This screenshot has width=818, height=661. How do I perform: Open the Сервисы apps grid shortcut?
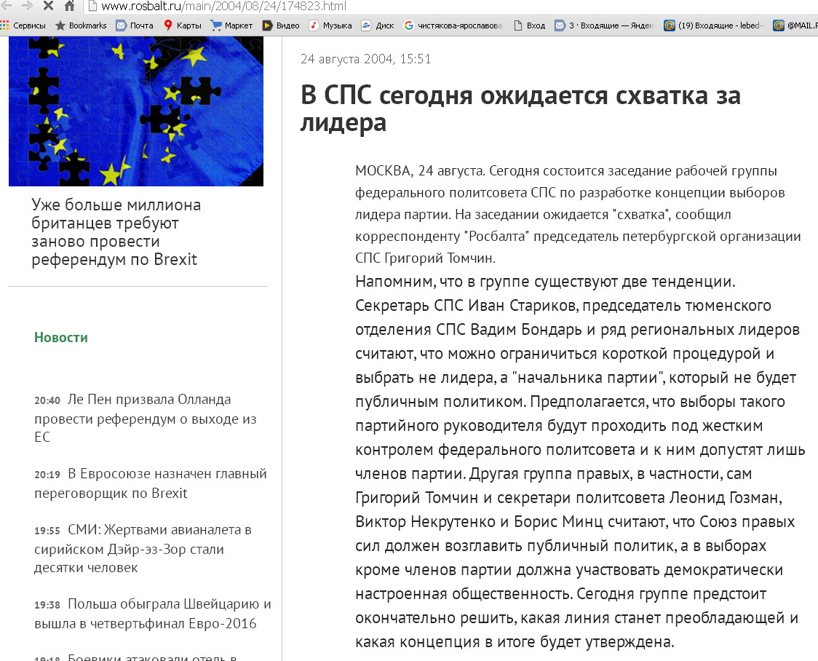23,25
